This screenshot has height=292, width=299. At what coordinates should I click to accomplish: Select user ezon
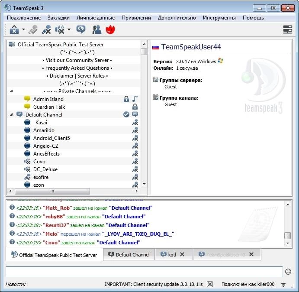point(39,185)
